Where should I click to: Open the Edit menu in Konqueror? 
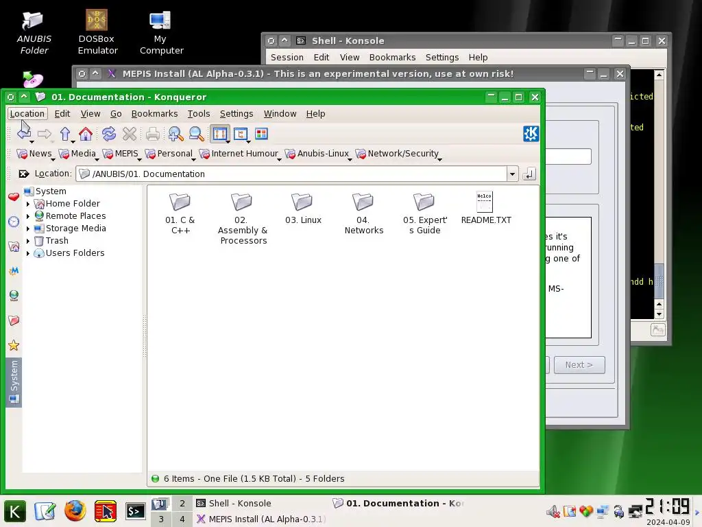[62, 114]
